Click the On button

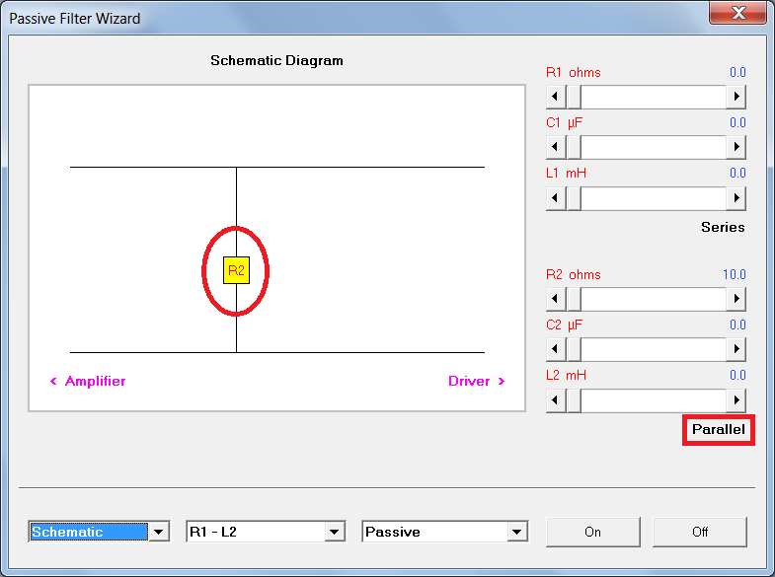point(592,532)
